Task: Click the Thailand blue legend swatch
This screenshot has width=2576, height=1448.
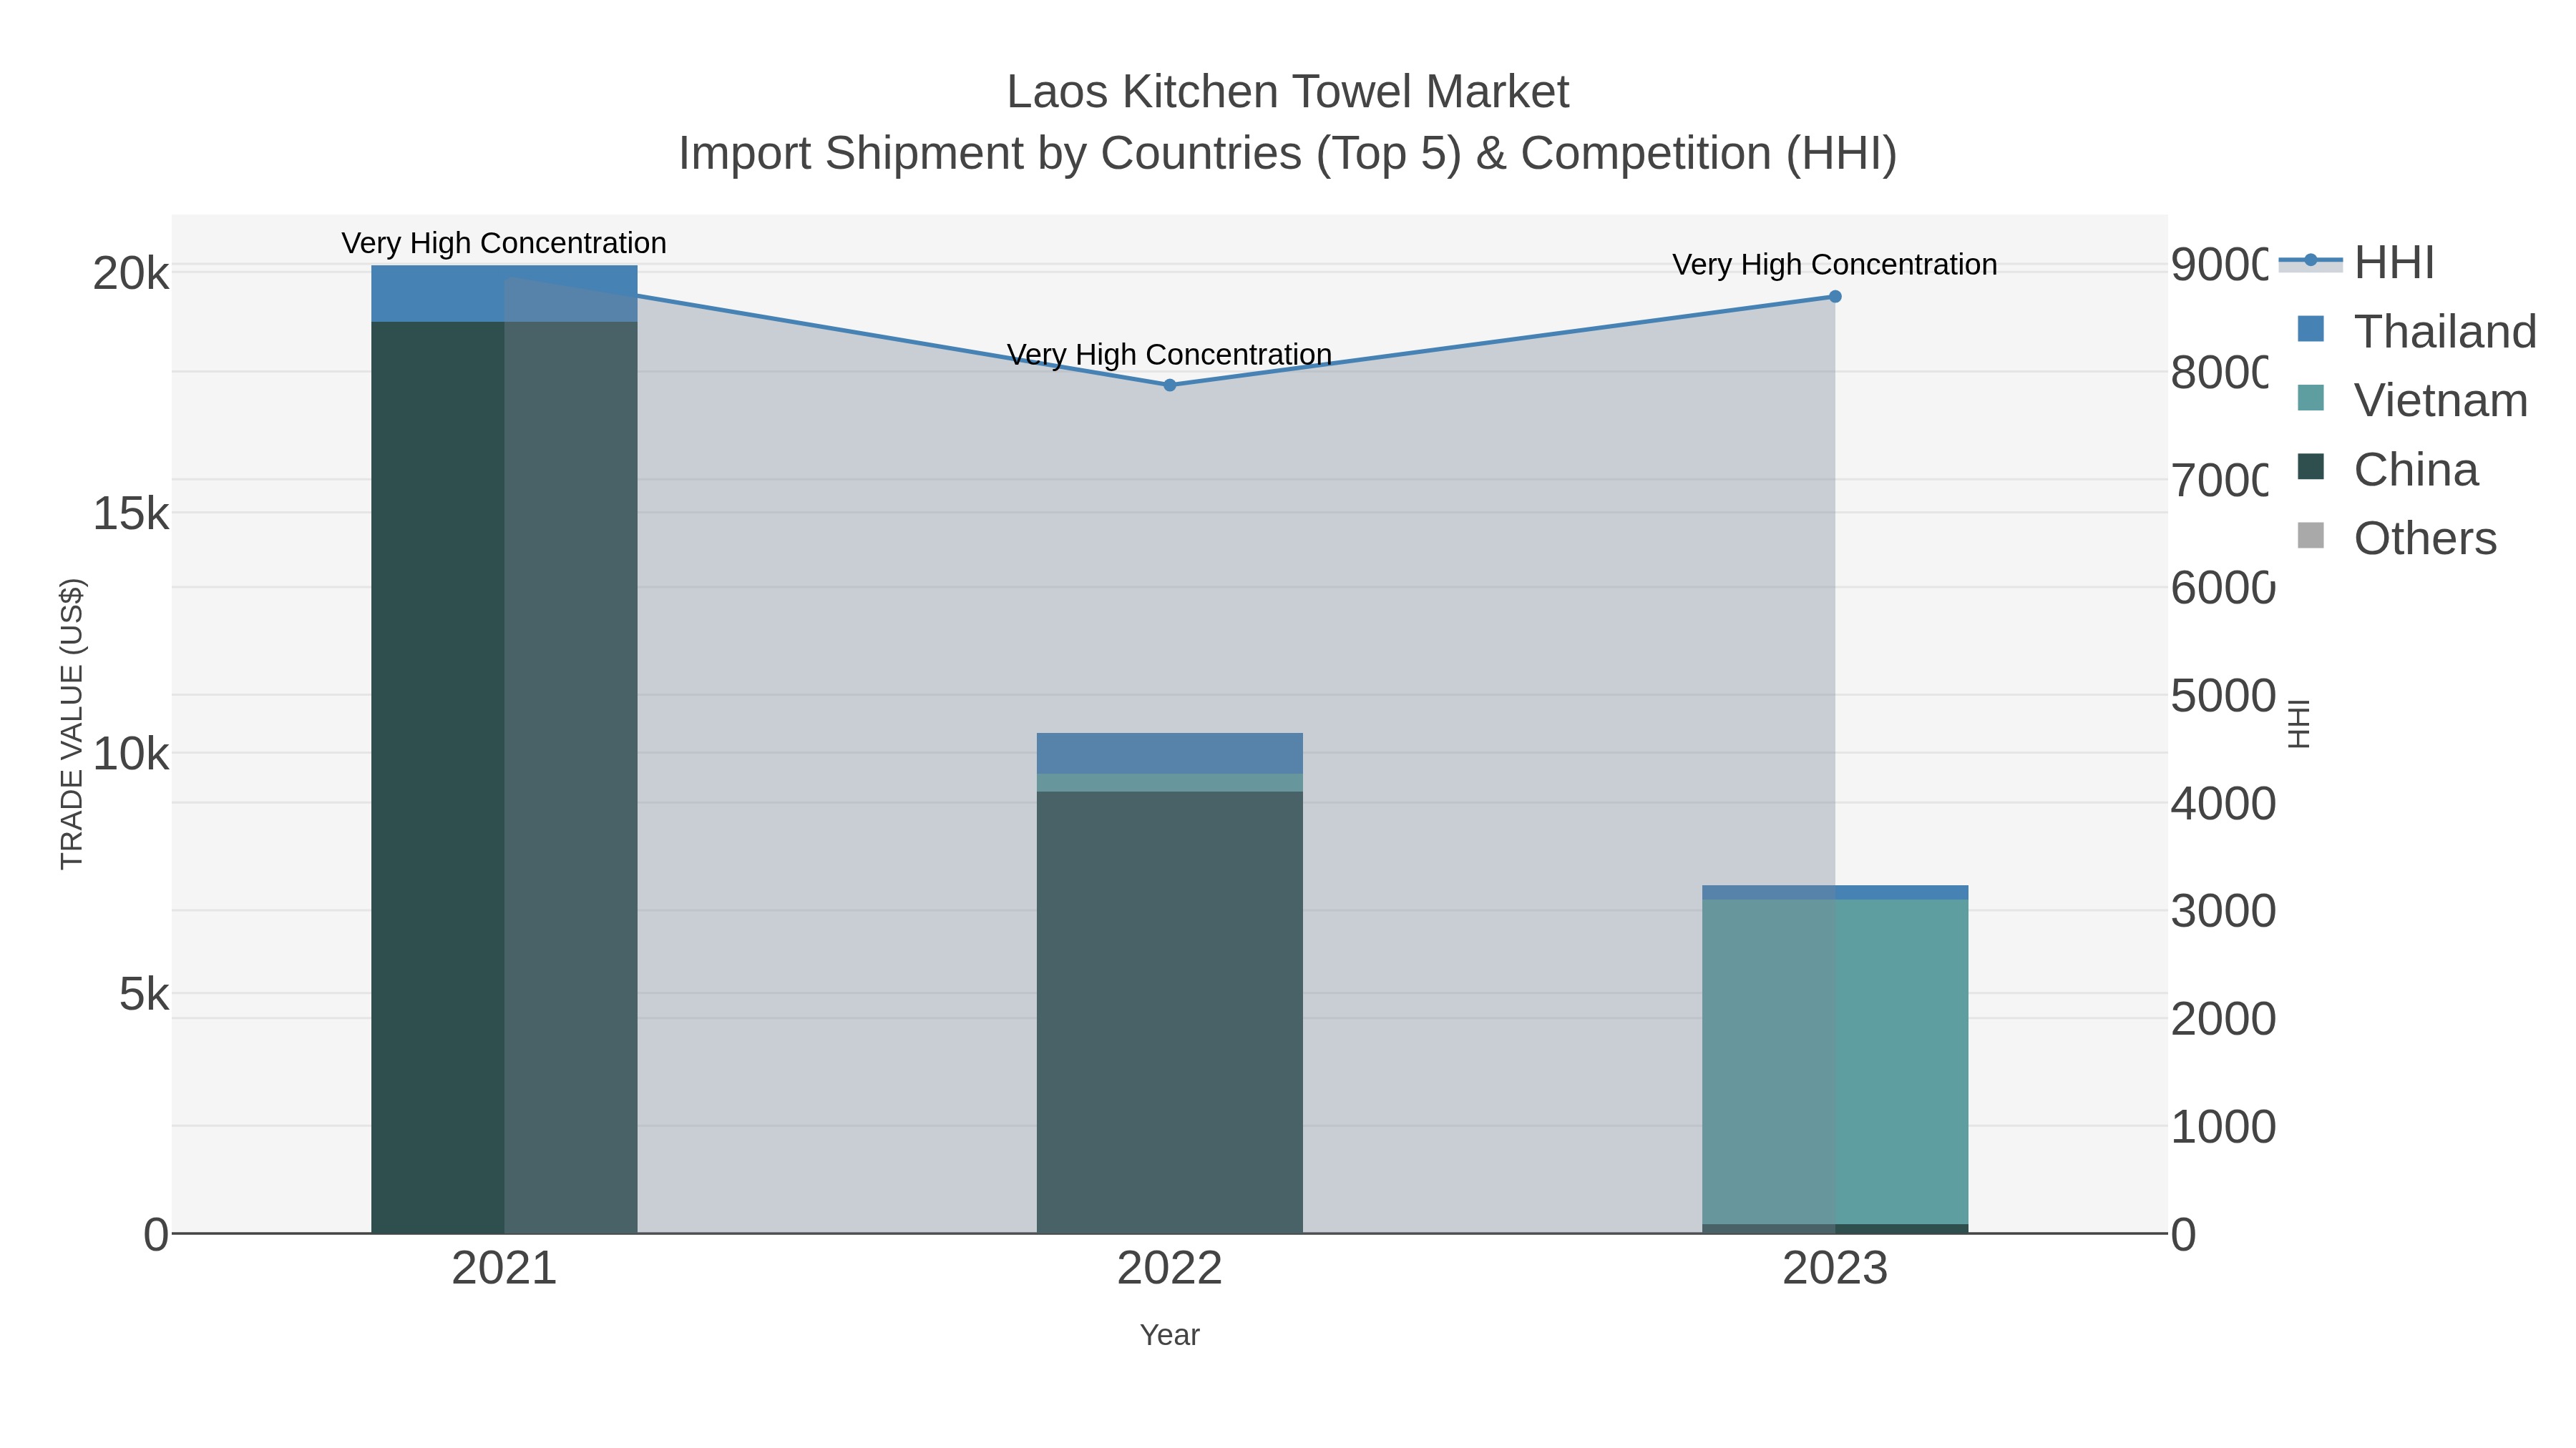Action: click(2311, 329)
